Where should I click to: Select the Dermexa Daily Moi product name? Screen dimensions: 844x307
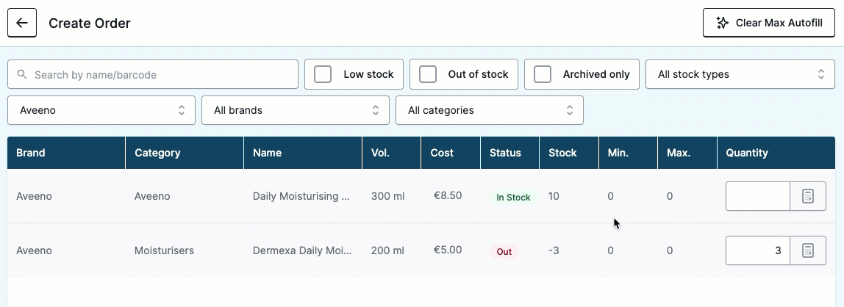pos(302,250)
